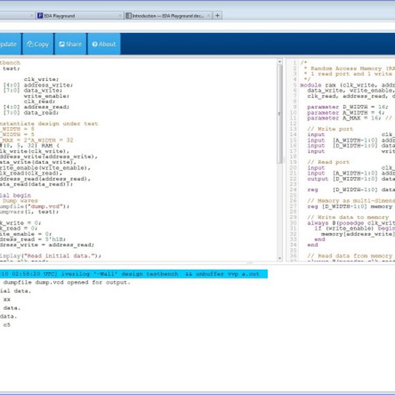395x395 pixels.
Task: Click the 'Read initial data' display statement
Action: click(x=49, y=255)
